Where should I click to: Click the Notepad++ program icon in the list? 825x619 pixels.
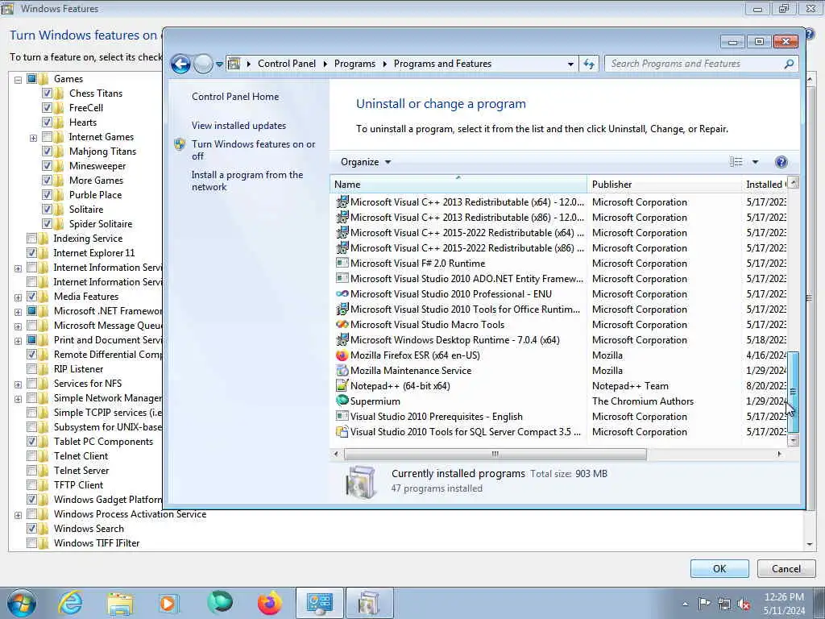[x=342, y=386]
